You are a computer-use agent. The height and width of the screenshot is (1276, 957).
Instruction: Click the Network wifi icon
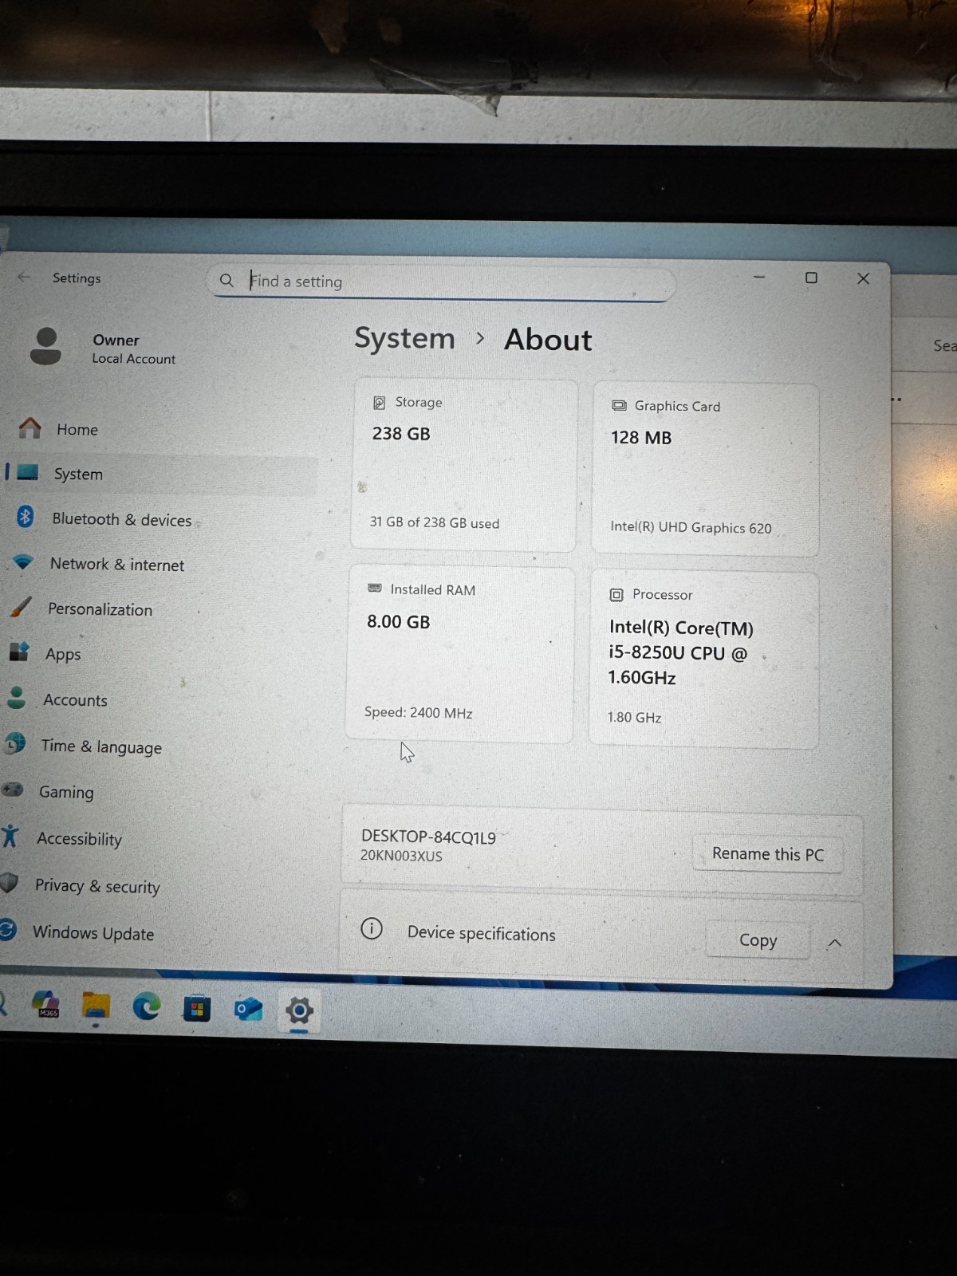pyautogui.click(x=23, y=561)
